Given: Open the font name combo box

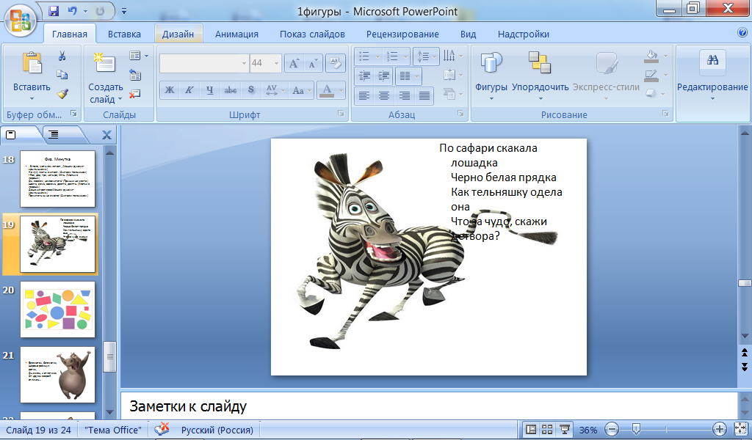Looking at the screenshot, I should click(204, 63).
